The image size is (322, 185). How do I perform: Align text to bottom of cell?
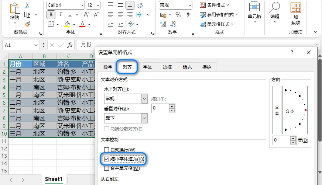[x=130, y=5]
